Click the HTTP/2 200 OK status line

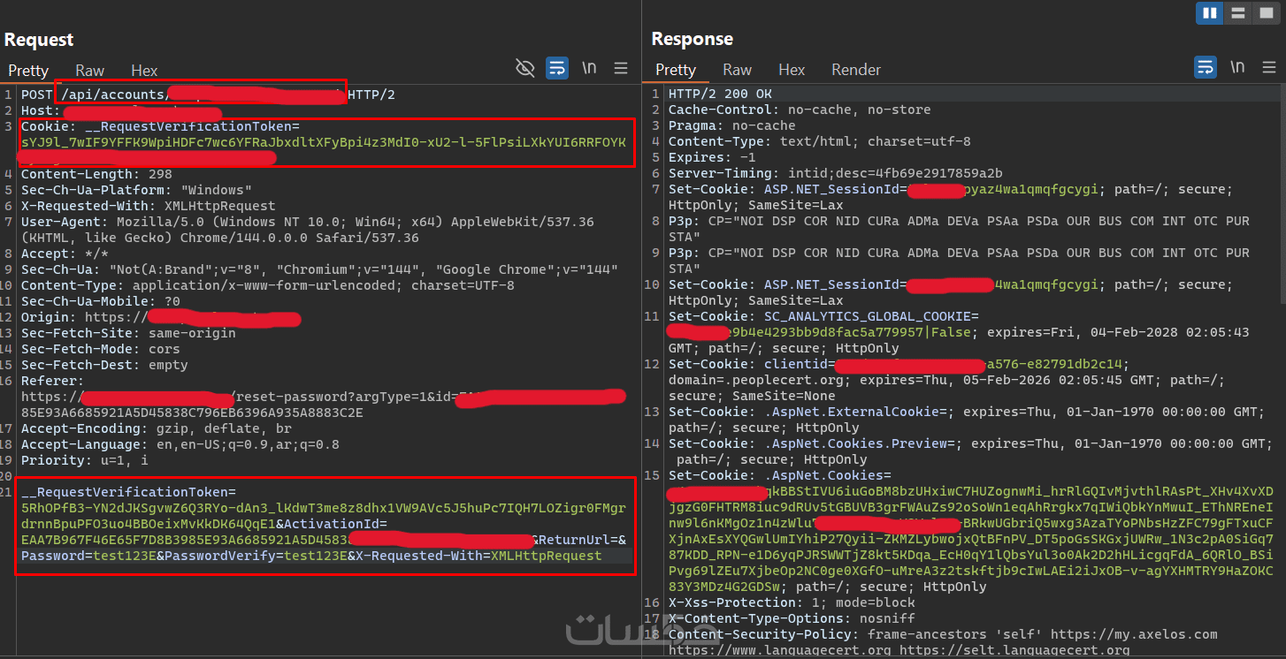point(720,94)
